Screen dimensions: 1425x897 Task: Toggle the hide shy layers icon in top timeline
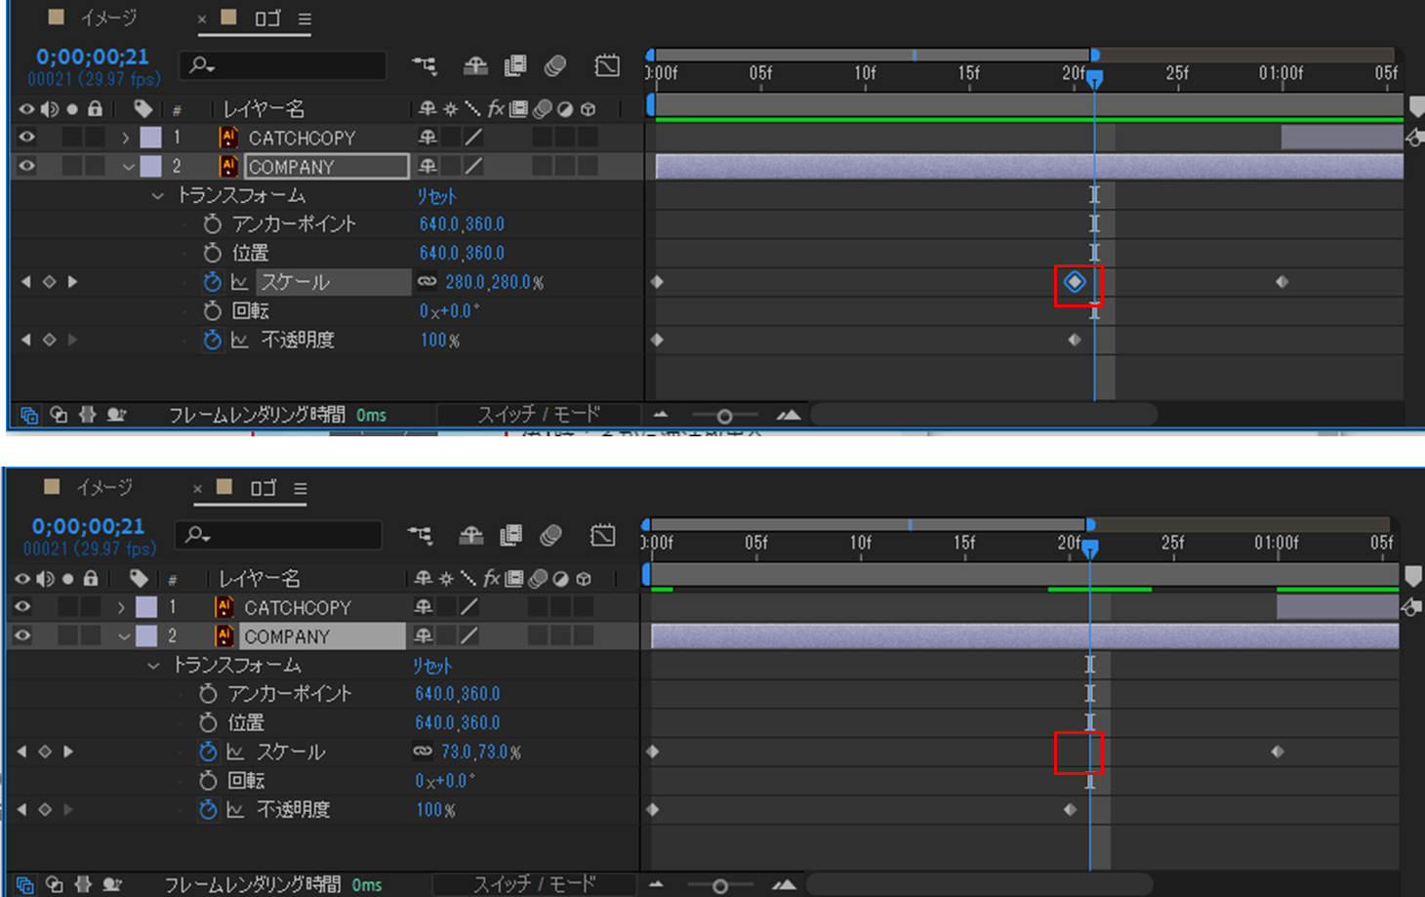pos(475,65)
